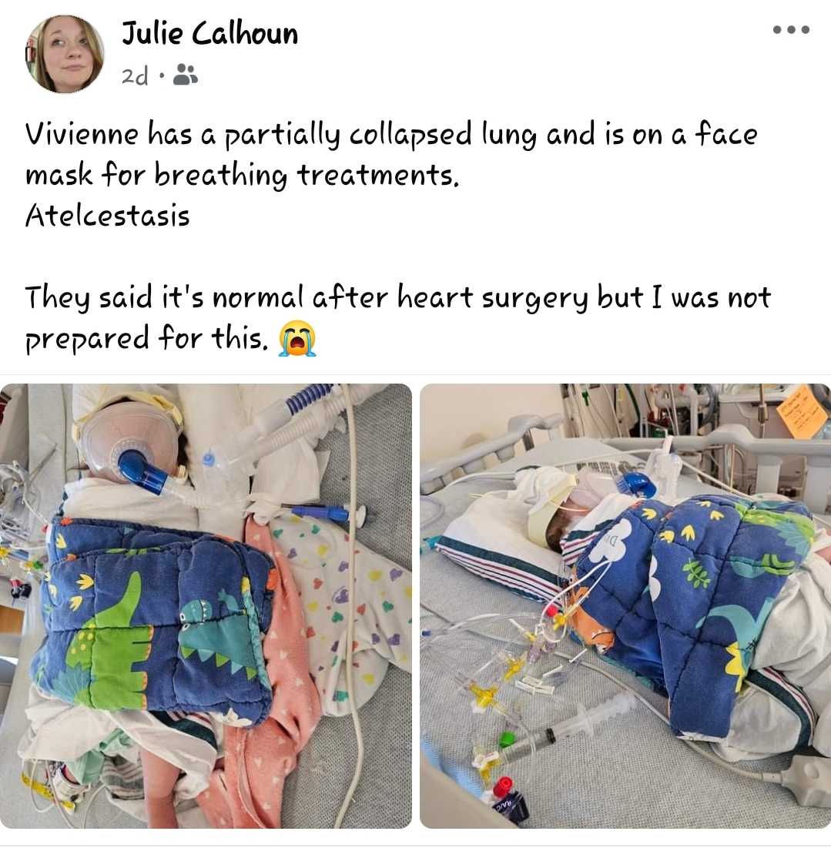Click the word Atelcestasis
831x848 pixels.
coord(107,216)
